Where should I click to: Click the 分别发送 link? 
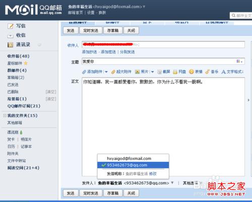click(128, 52)
